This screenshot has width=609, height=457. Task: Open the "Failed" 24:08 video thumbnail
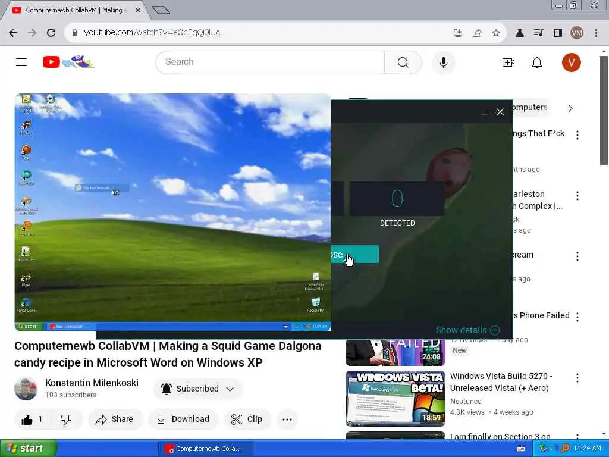click(x=395, y=352)
